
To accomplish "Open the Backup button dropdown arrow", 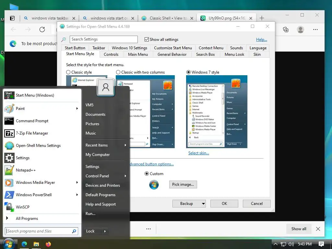I will 203,204.
